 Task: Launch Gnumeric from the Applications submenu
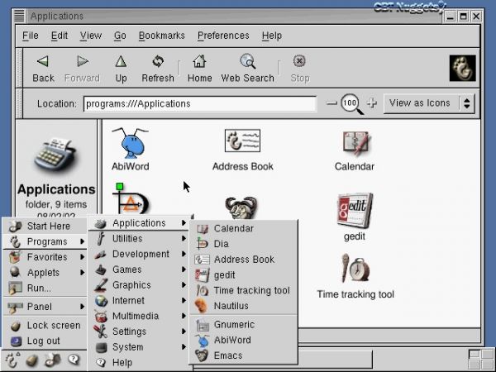pos(244,325)
